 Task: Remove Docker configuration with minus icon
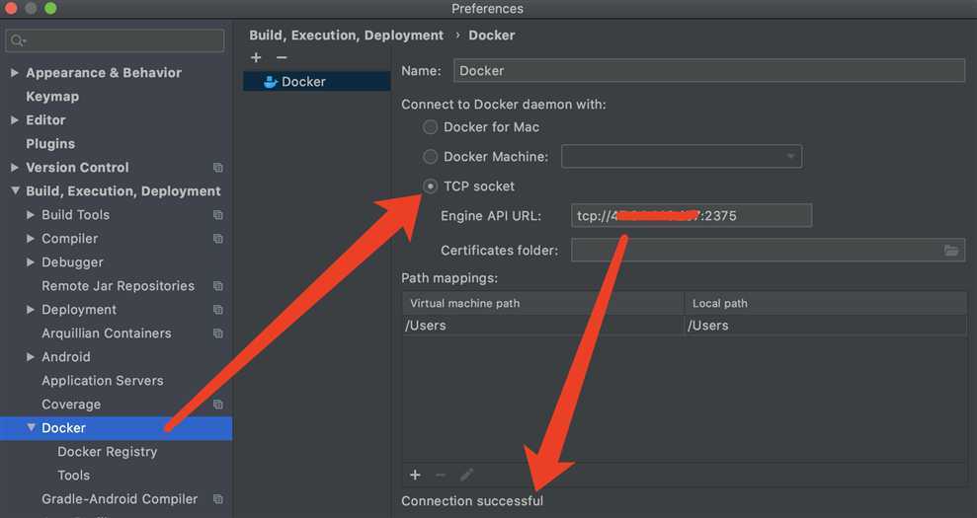click(282, 58)
